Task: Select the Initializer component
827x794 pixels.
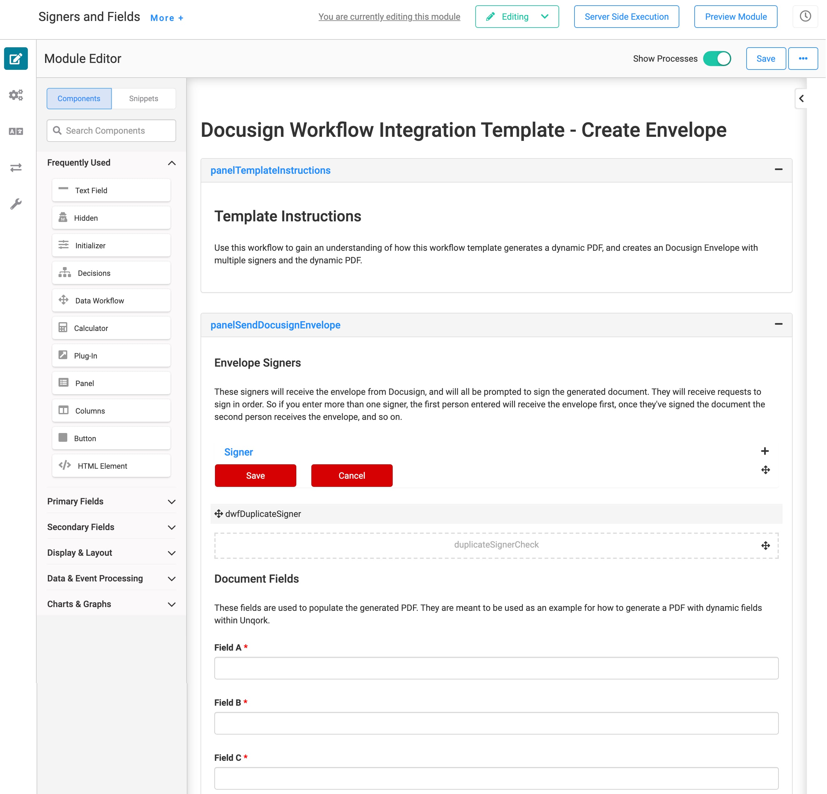Action: click(111, 246)
